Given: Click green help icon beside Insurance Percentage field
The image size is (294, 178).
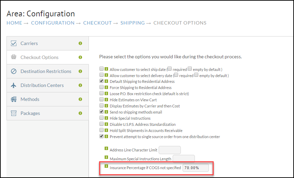Looking at the screenshot, I should 106,166.
